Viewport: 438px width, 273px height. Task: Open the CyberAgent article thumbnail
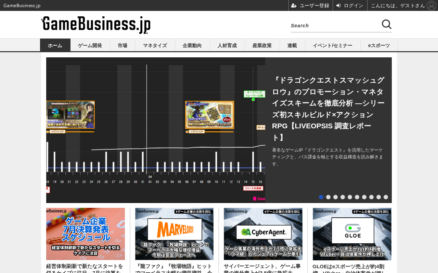point(263,234)
